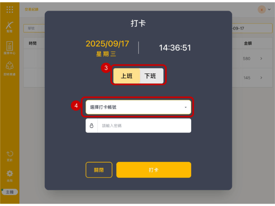Image resolution: width=275 pixels, height=206 pixels.
Task: Select the 點餐 ordering icon in sidebar
Action: coord(9,27)
